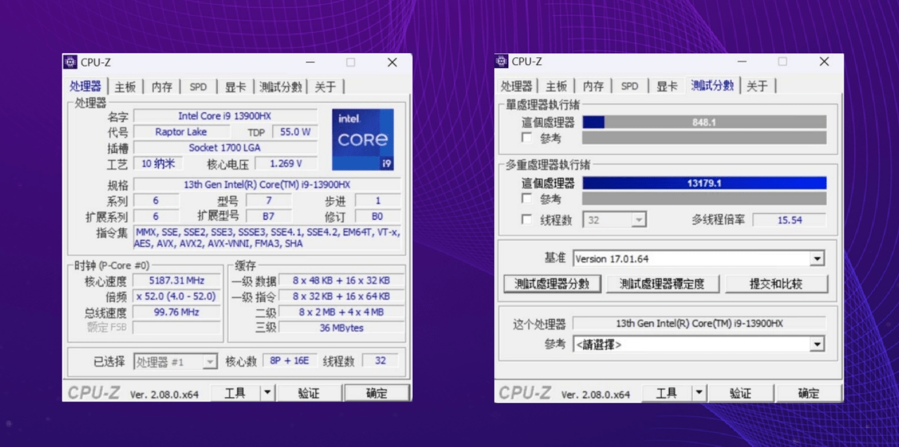Click the TDP 55.0 W value

coord(296,132)
